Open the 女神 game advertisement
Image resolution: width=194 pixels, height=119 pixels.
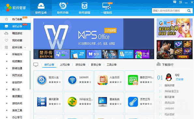174,28
